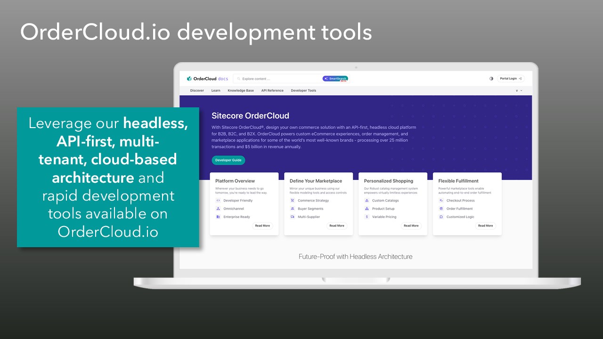Click Read More under Flexible Fulfillment
The image size is (603, 339).
tap(486, 226)
